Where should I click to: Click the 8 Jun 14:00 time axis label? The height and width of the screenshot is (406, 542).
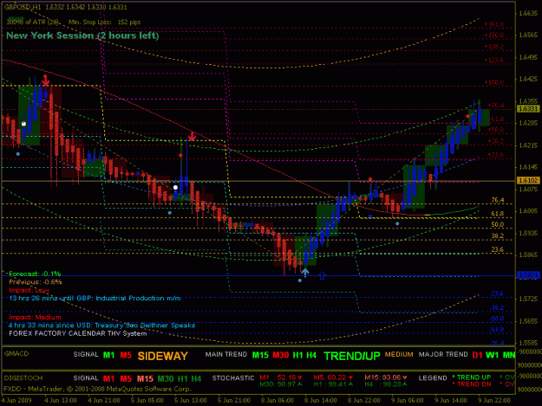(x=320, y=400)
